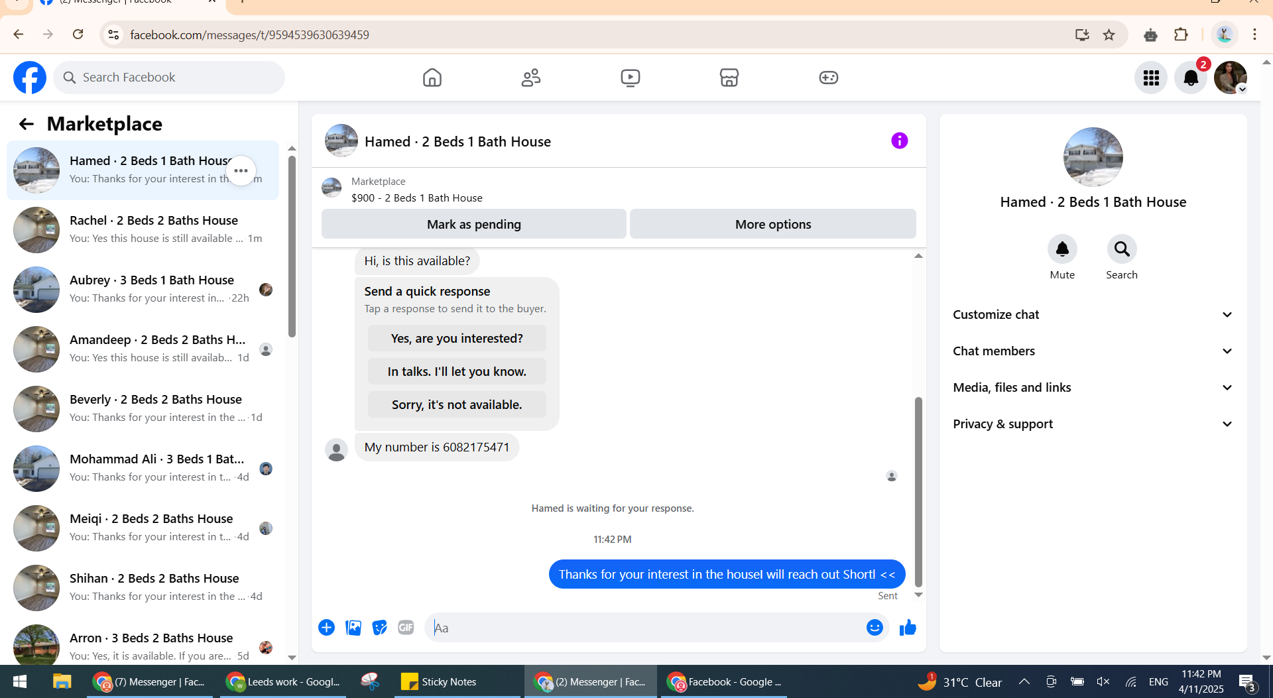Open browser extensions puzzle icon
Screen dimensions: 1273x698
click(1181, 34)
